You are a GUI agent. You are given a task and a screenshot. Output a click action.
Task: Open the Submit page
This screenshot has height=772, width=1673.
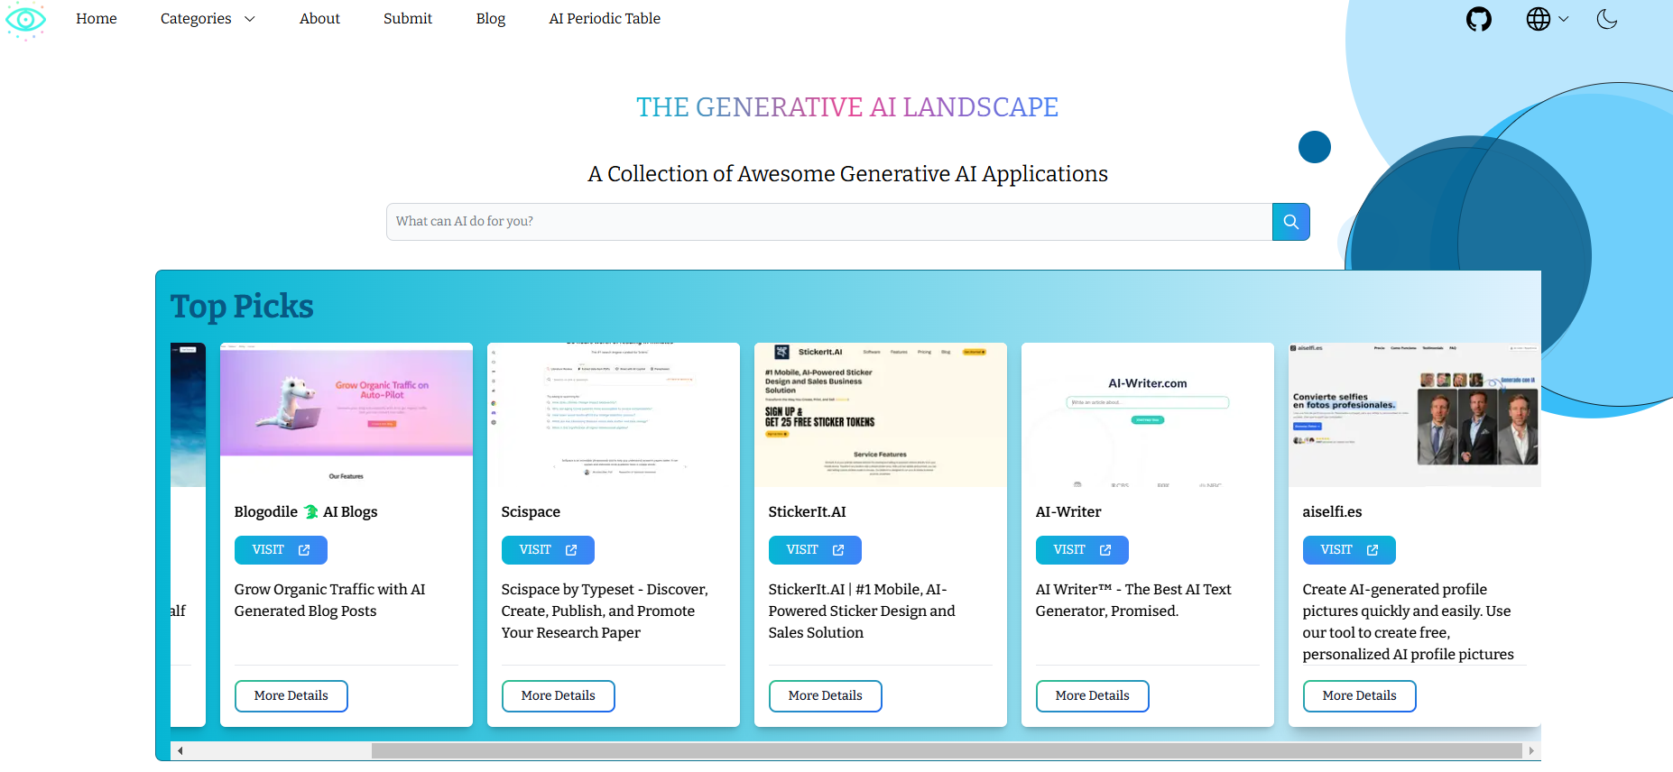408,19
